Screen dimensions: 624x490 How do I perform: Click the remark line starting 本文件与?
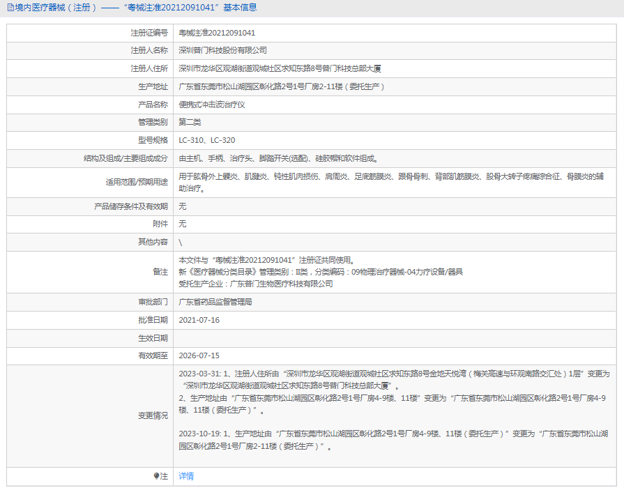[x=266, y=260]
